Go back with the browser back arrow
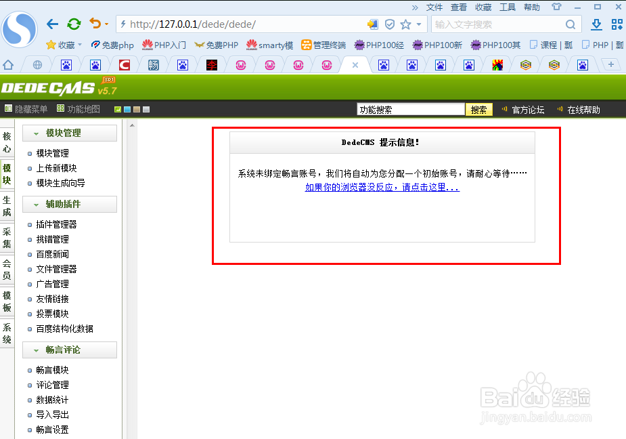 click(52, 24)
